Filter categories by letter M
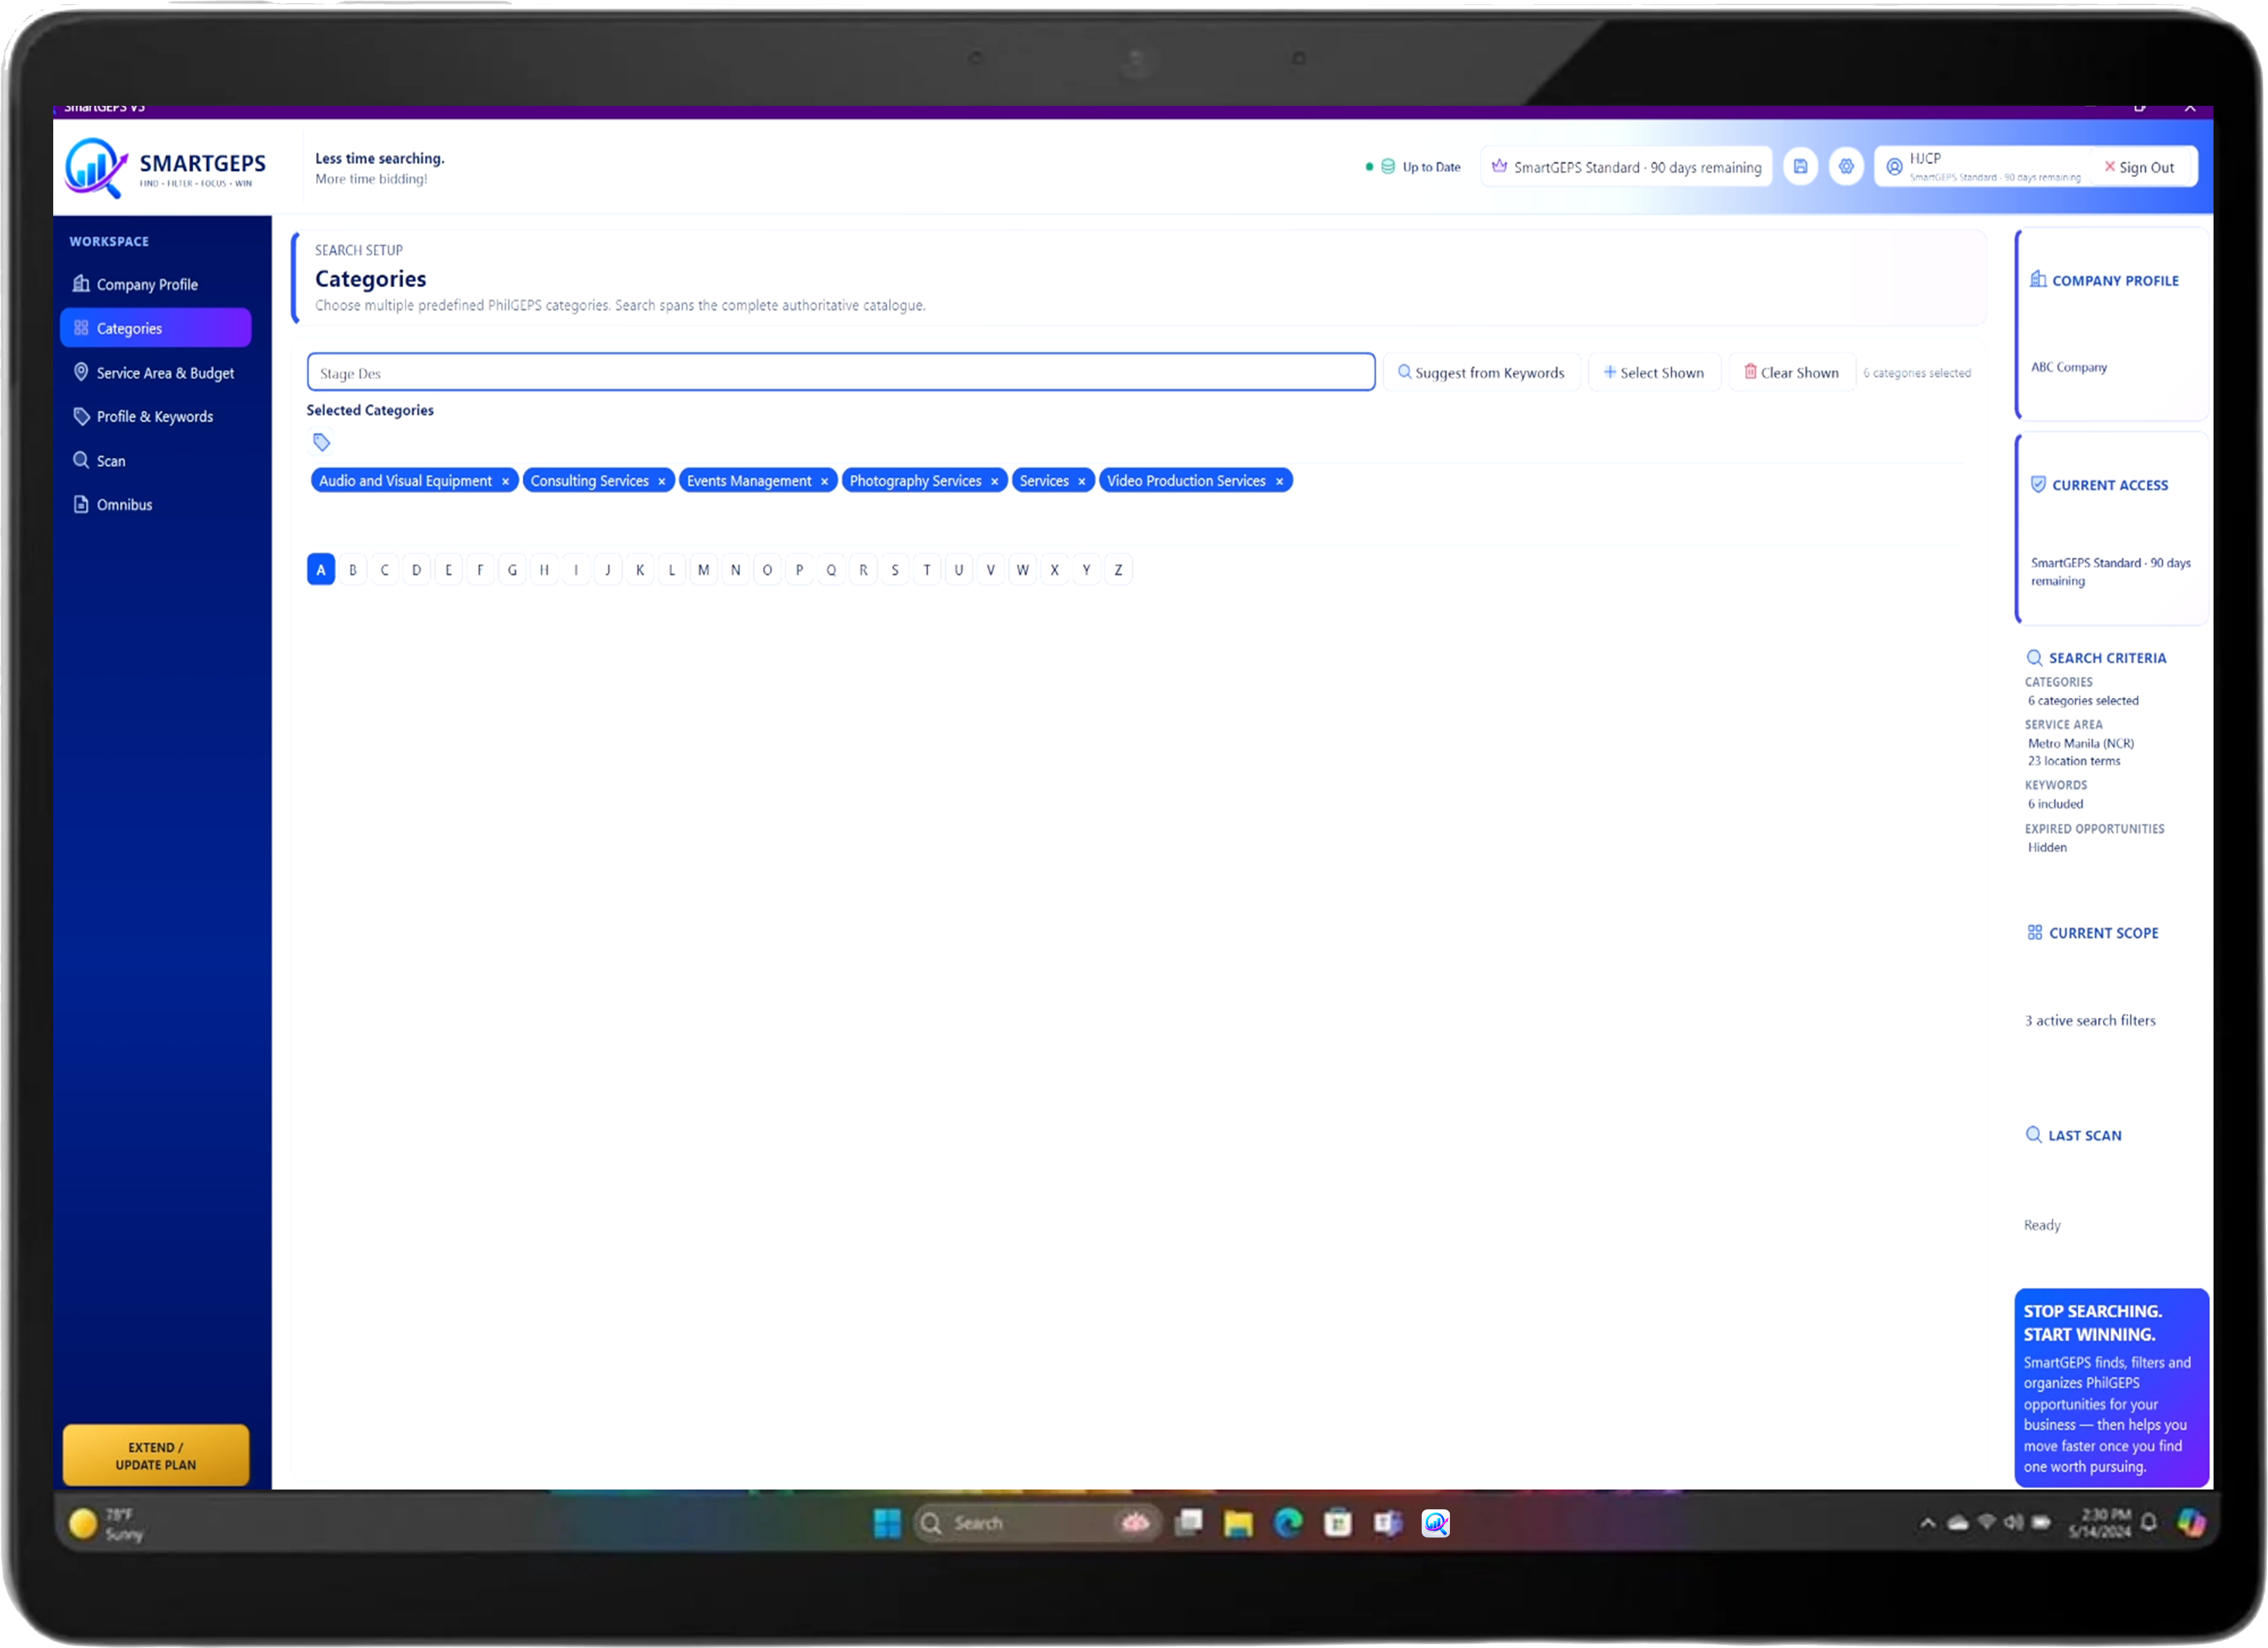 point(704,570)
